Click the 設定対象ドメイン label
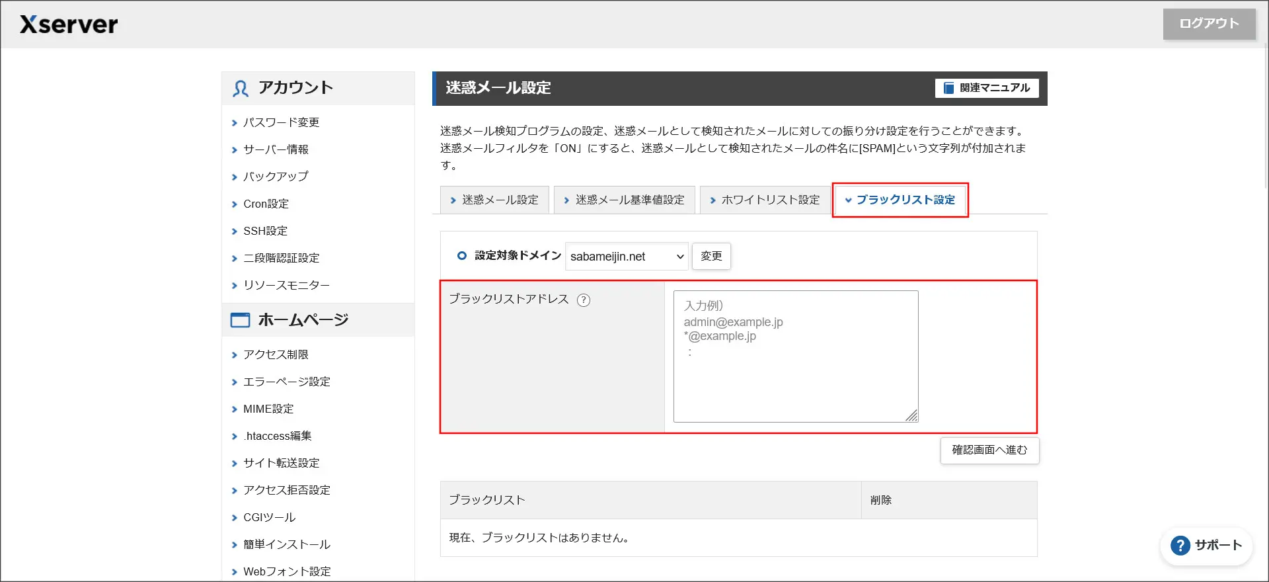 [518, 255]
